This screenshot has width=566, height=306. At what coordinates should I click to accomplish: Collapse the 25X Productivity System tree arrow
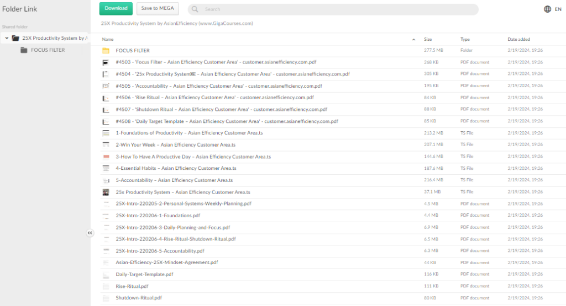point(7,38)
